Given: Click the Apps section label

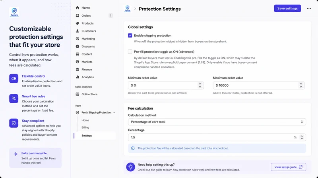Looking at the screenshot, I should 78,106.
